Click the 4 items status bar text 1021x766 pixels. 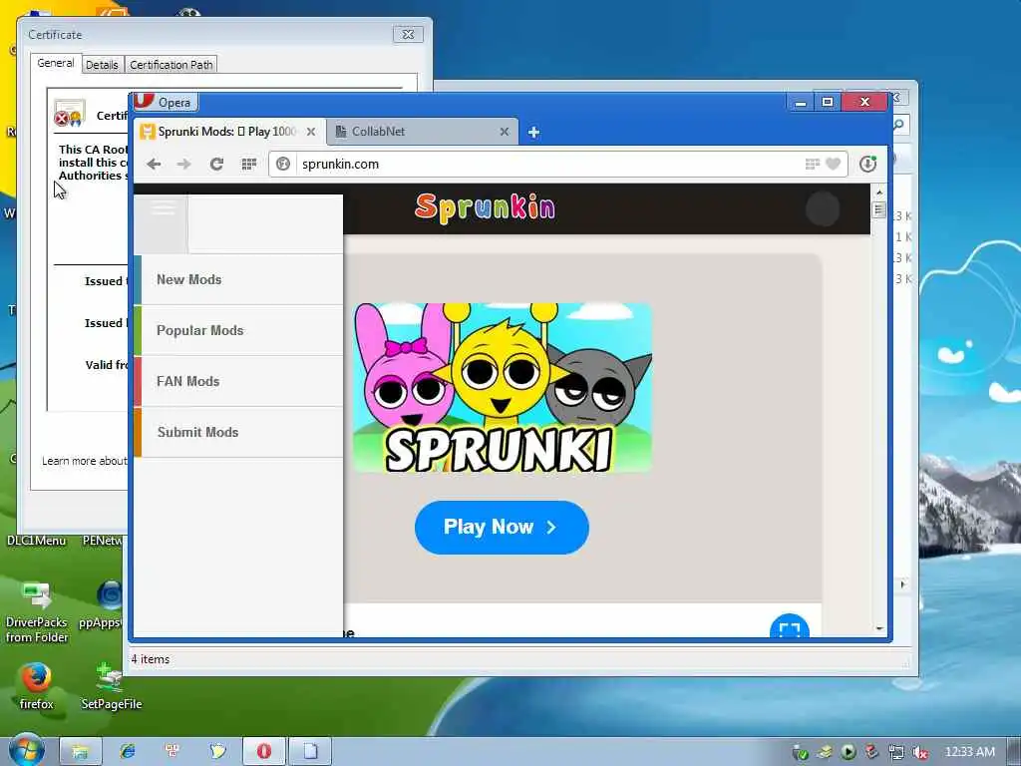(x=151, y=659)
